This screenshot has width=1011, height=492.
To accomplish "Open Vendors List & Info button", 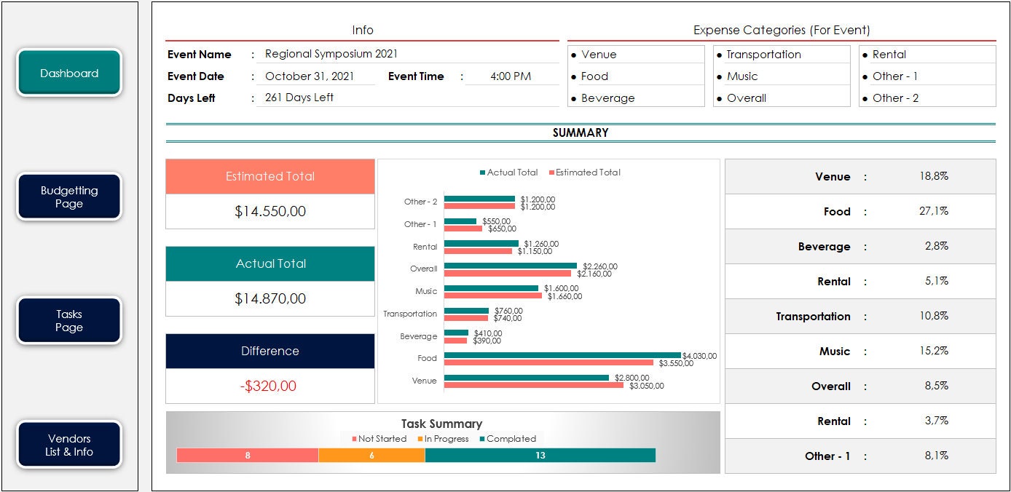I will [69, 445].
